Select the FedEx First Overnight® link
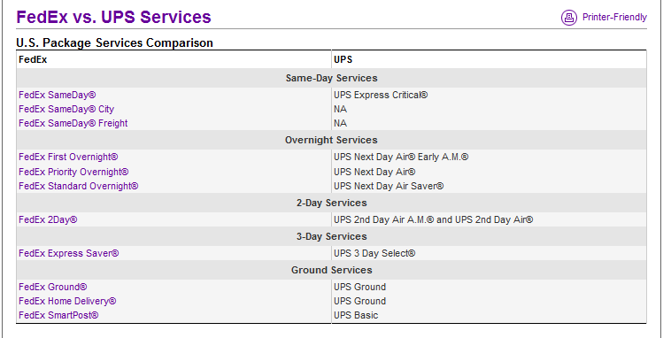 pos(68,157)
